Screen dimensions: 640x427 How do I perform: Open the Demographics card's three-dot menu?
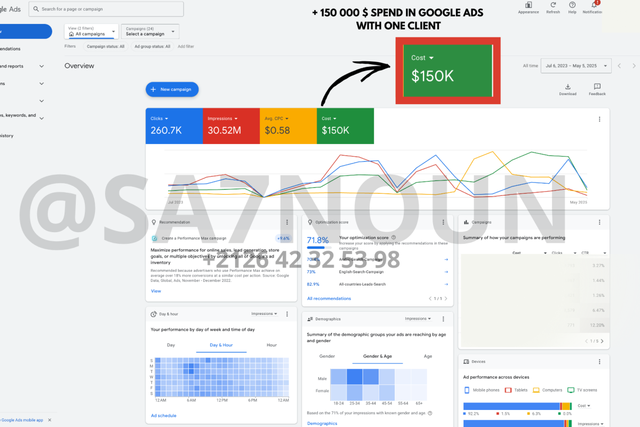click(443, 319)
